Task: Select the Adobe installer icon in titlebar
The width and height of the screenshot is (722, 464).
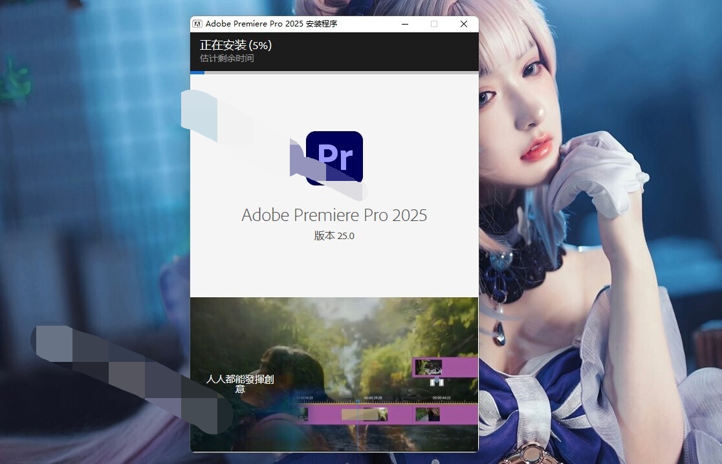Action: tap(198, 24)
